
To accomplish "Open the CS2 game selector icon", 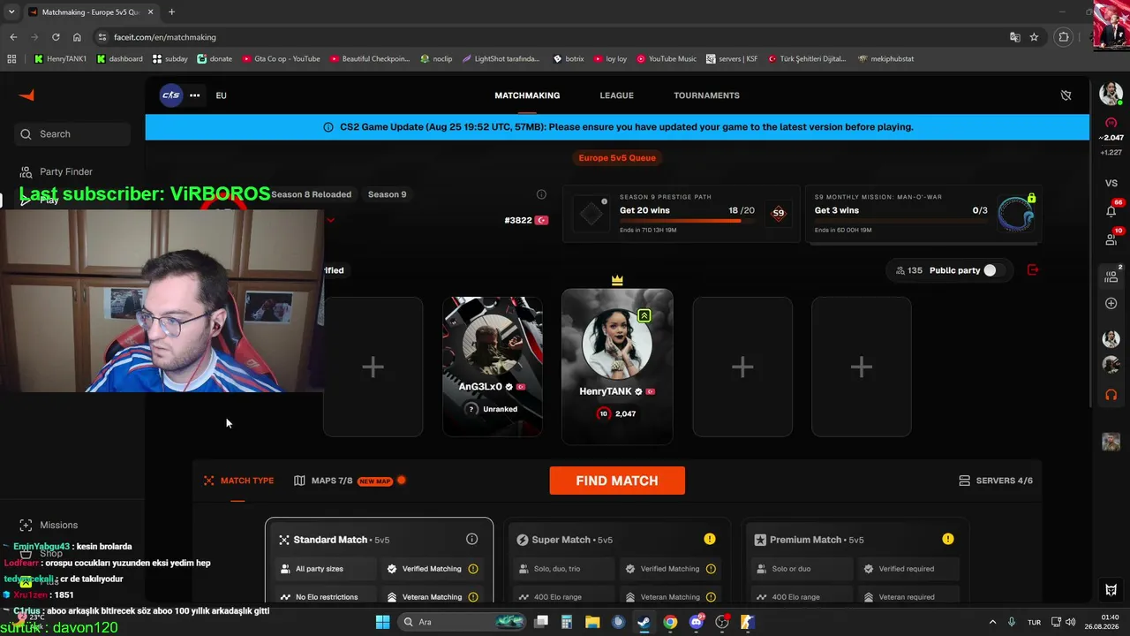I will [x=170, y=95].
